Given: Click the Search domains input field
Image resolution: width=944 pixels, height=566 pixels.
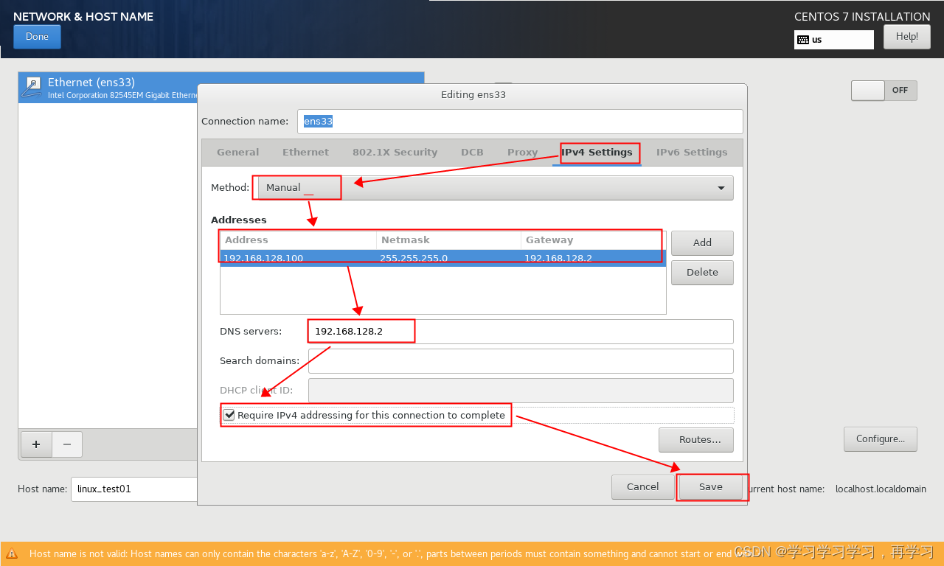Looking at the screenshot, I should tap(521, 361).
